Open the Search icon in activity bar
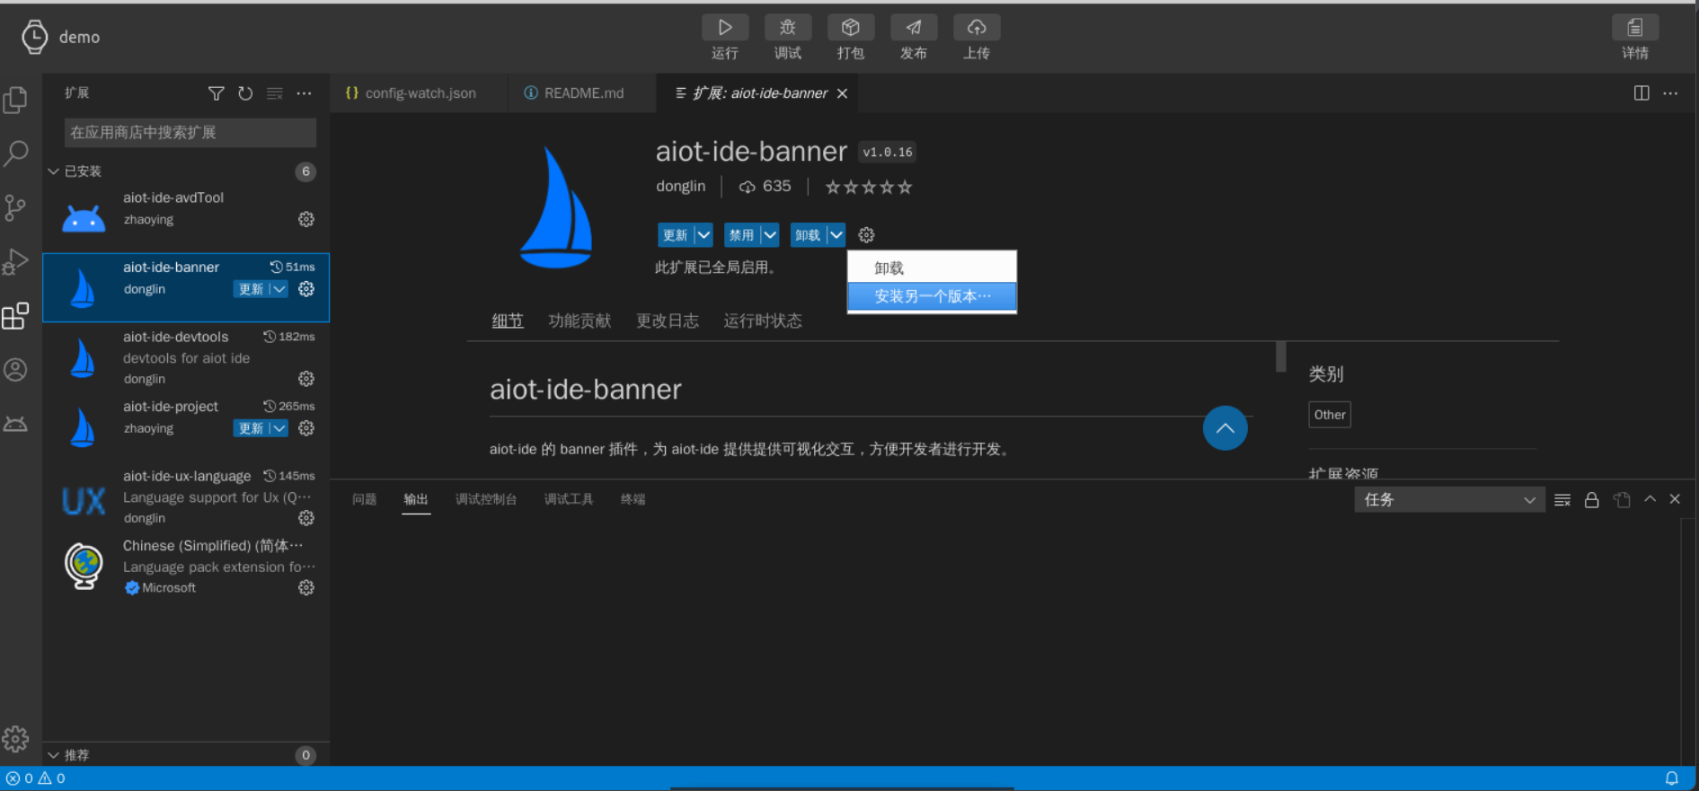This screenshot has height=791, width=1699. point(15,154)
